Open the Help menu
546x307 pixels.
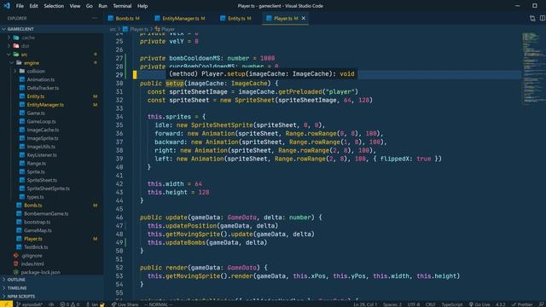tap(142, 6)
